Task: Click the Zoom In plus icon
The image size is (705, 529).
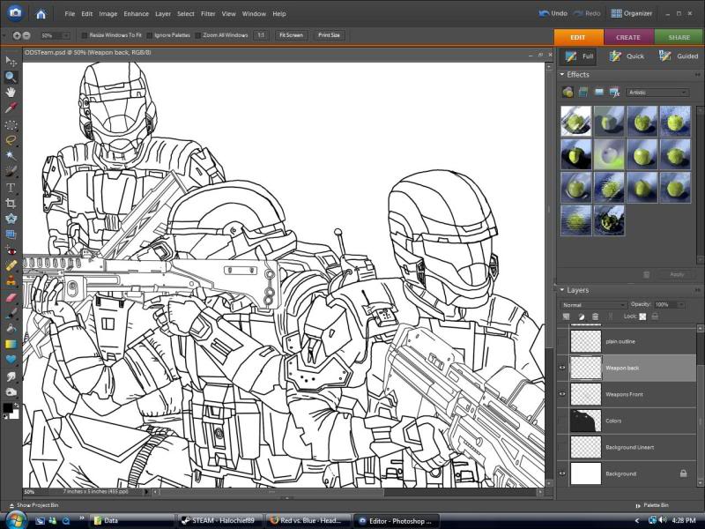Action: pyautogui.click(x=17, y=35)
